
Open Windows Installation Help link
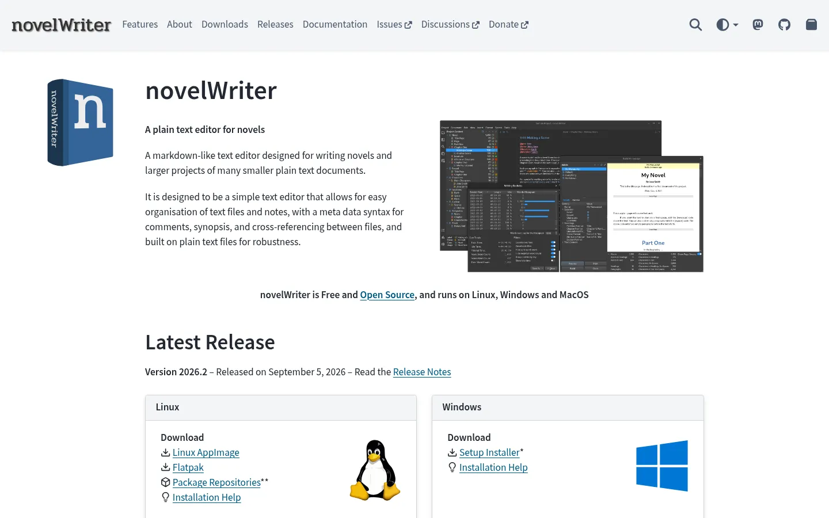click(x=493, y=467)
